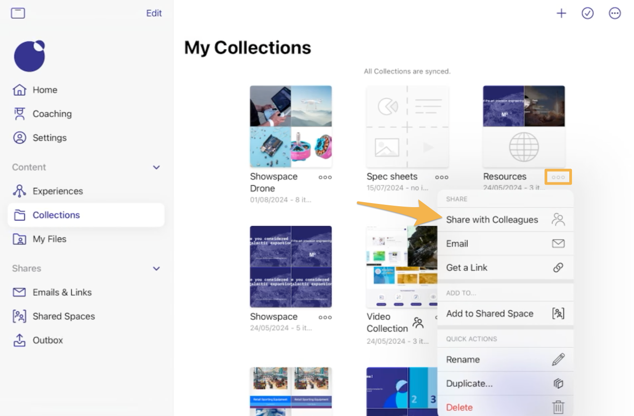Open Spec sheets collection thumbnail

[407, 127]
